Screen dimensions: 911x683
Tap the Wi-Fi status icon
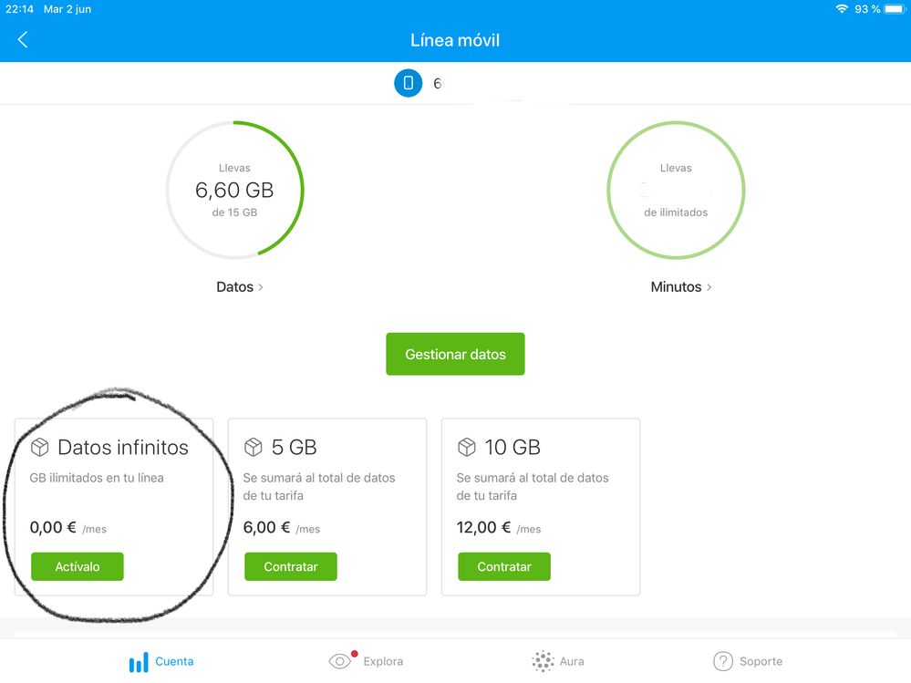coord(841,9)
